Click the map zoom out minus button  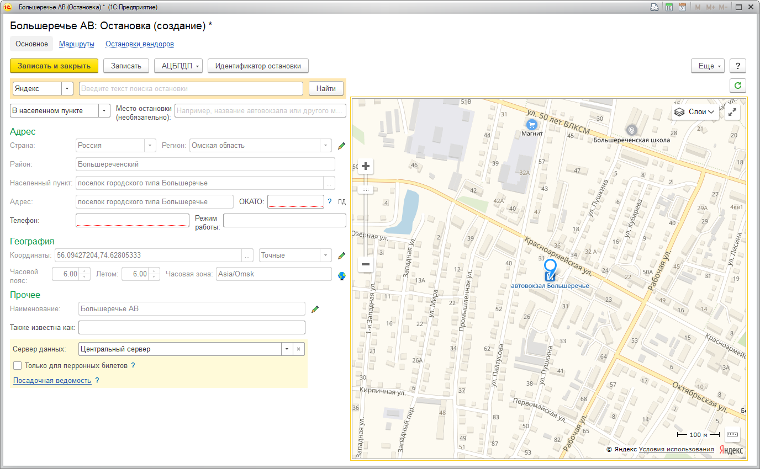click(365, 265)
